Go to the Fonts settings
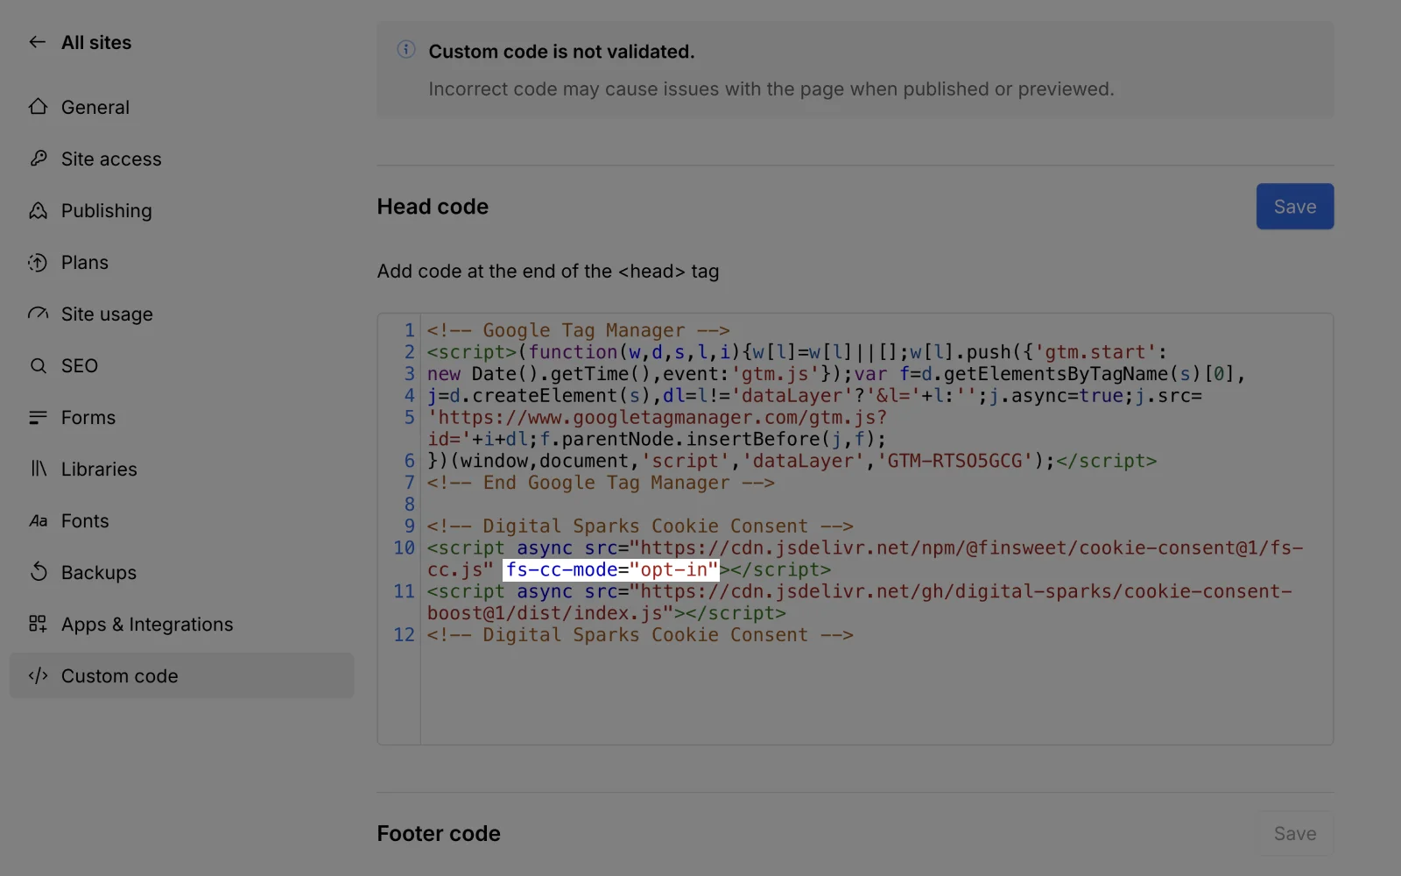 pos(85,520)
